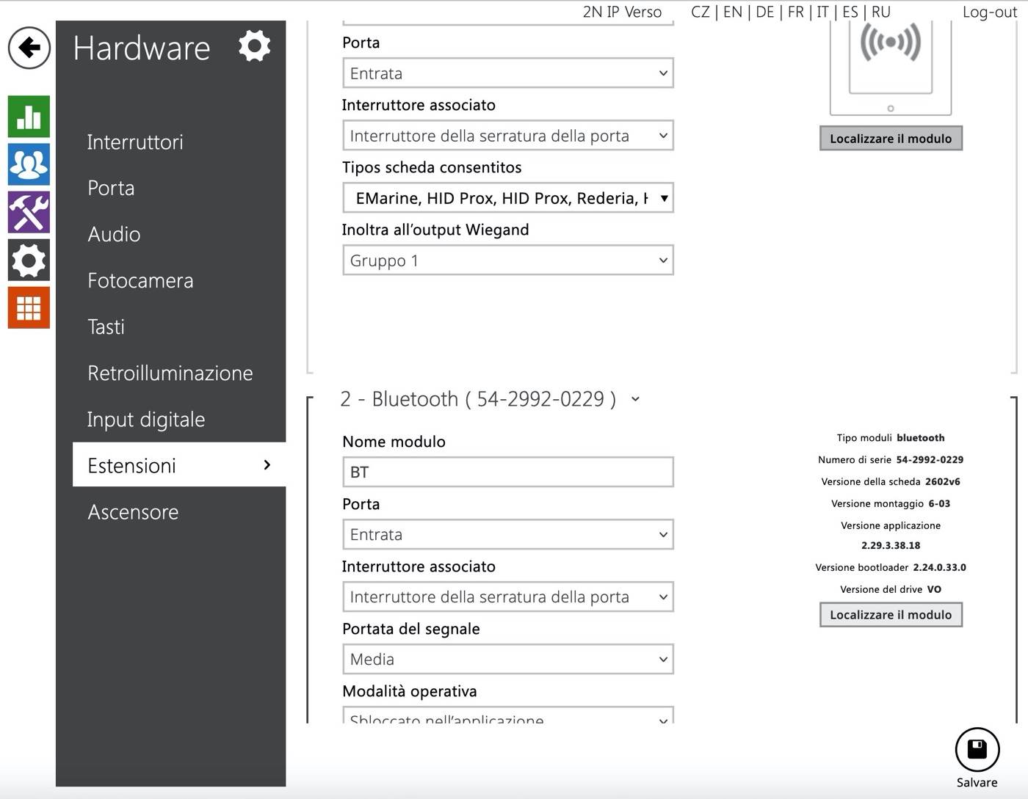Open the dark gear system section
This screenshot has width=1028, height=799.
tap(29, 260)
